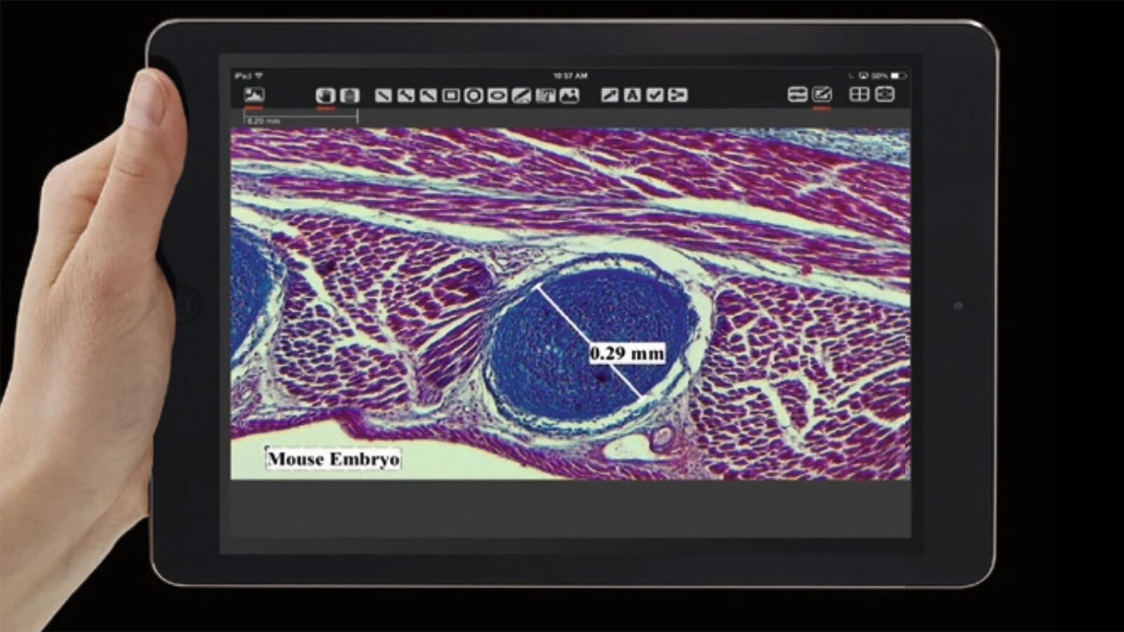
Task: Tap the camera capture icon
Action: [885, 94]
